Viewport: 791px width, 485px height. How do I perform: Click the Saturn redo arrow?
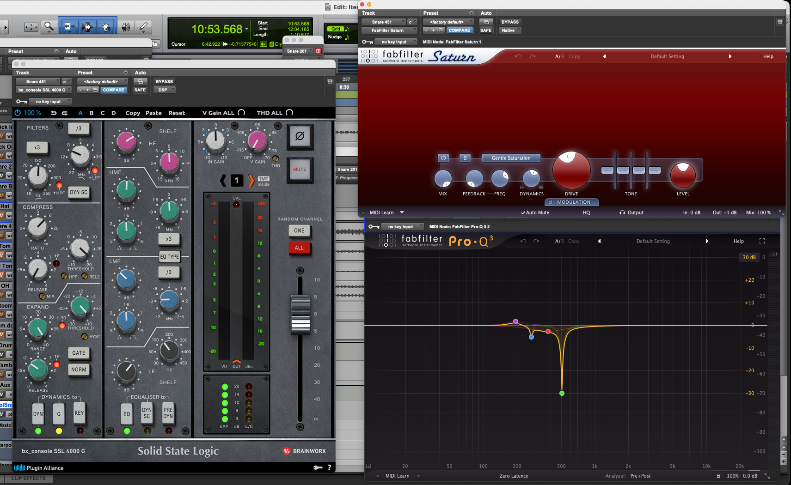533,56
